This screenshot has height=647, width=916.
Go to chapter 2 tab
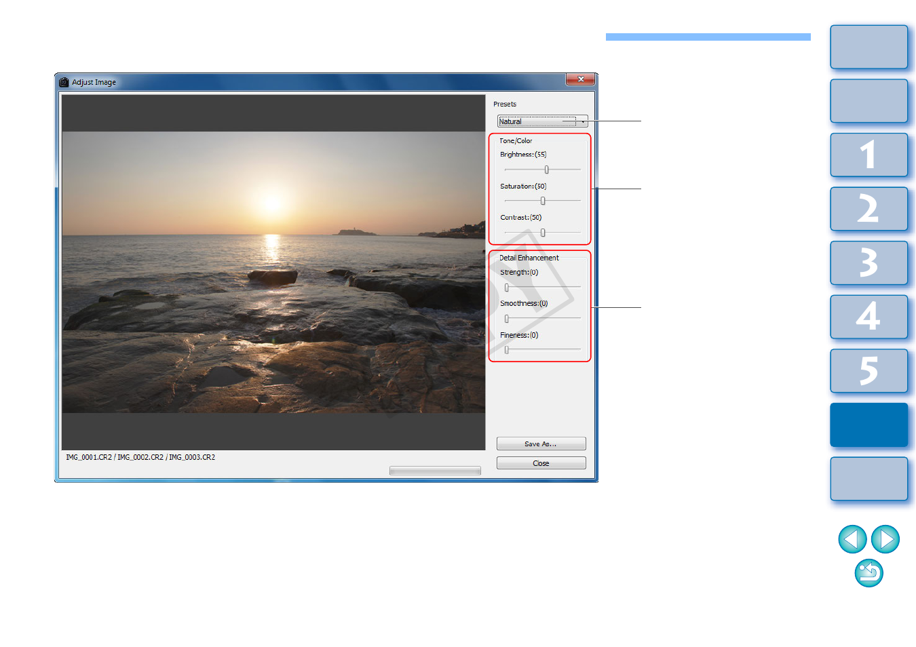click(x=869, y=209)
